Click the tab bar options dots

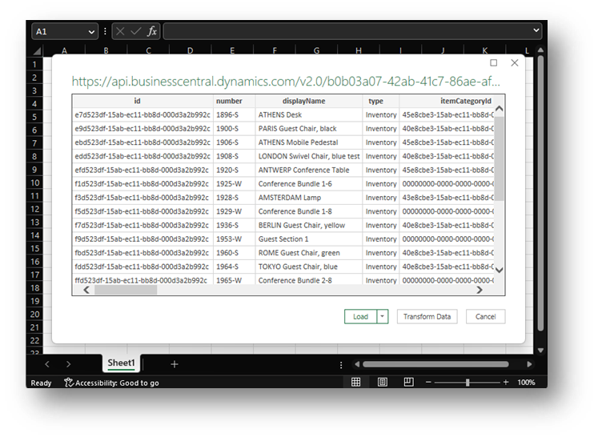coord(341,365)
